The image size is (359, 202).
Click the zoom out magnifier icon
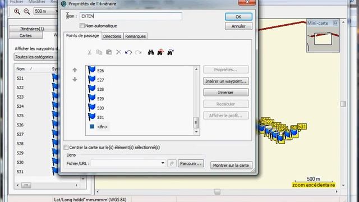(27, 11)
